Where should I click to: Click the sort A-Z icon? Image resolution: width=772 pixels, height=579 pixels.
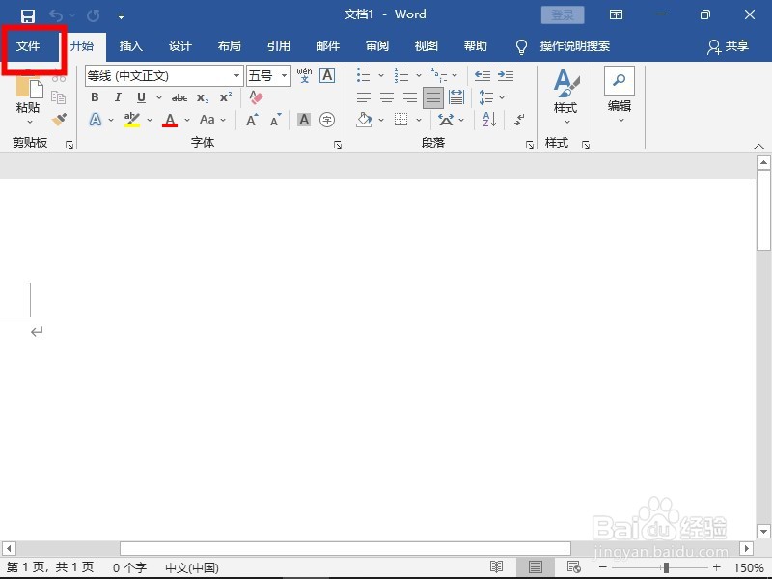point(489,119)
